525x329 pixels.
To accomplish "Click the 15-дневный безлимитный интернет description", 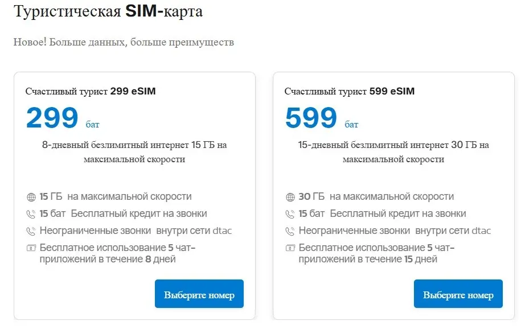I will [393, 152].
